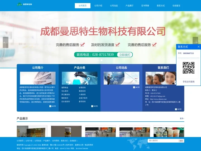Click the 搜索 search button
This screenshot has width=201, height=151.
coord(181,141)
